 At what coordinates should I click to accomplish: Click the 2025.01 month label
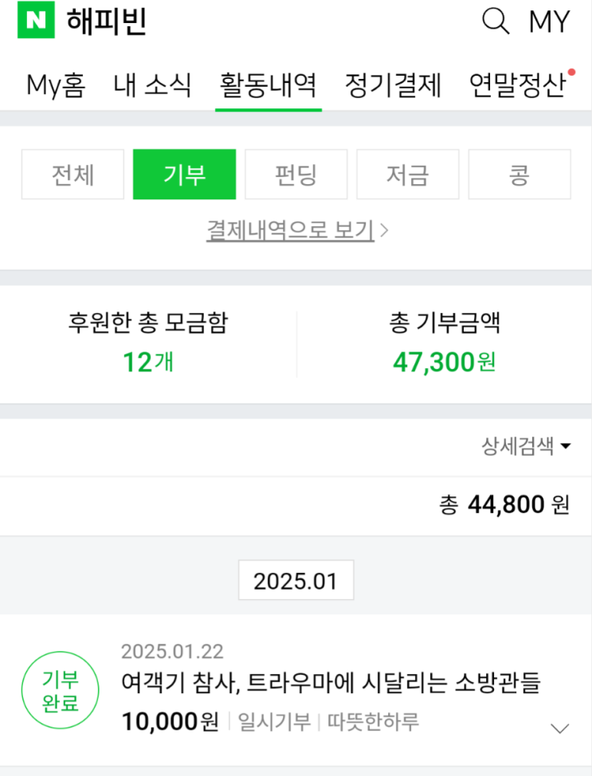[296, 581]
